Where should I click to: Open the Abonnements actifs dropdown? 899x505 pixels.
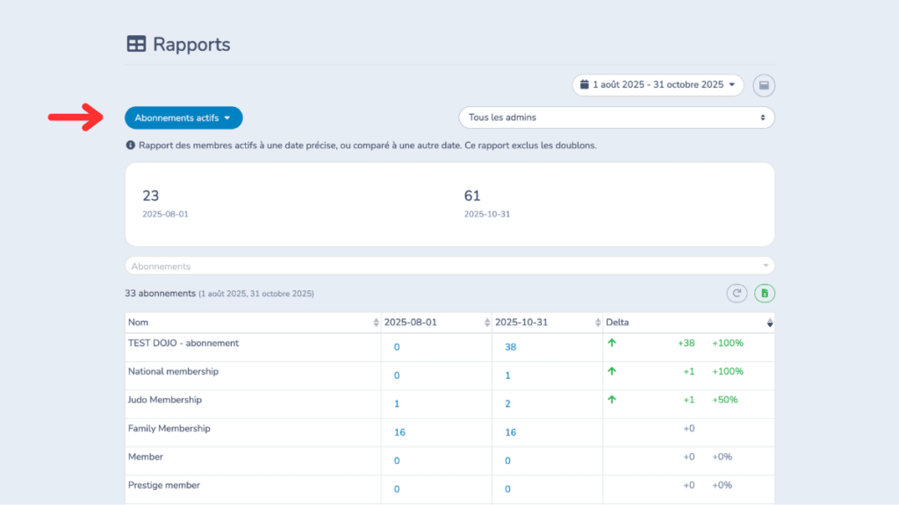183,117
